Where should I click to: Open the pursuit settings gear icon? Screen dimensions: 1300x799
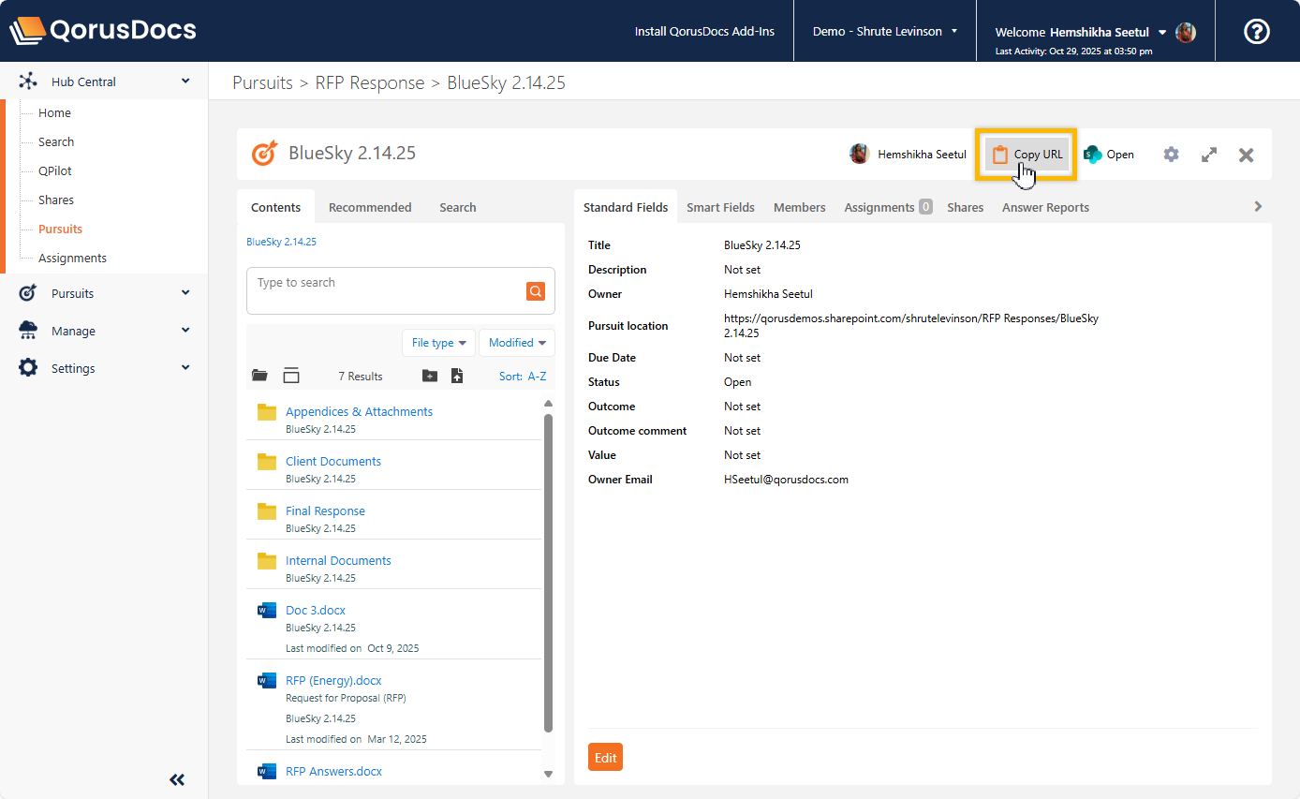(x=1171, y=155)
